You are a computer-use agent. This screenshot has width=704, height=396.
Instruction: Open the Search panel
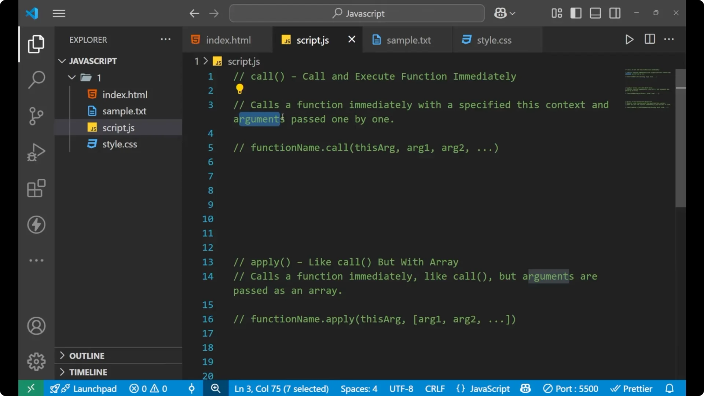[36, 79]
